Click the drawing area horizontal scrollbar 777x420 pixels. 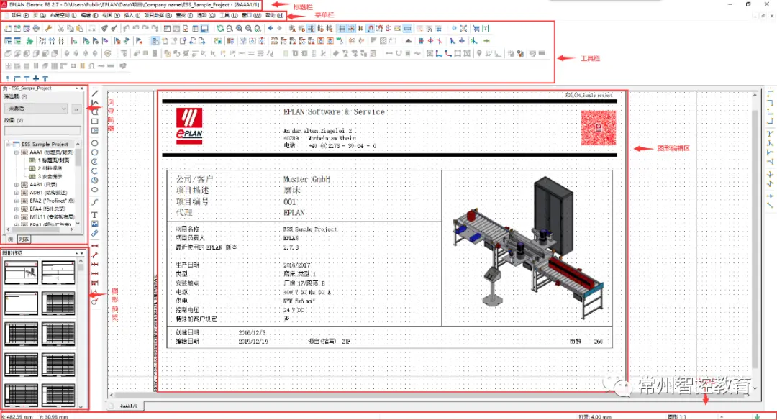(x=431, y=395)
